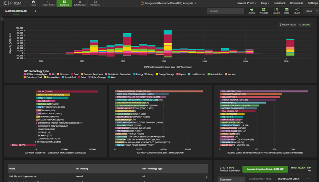319x182 pixels.
Task: Expand the Summary dropdown
Action: pos(231,179)
